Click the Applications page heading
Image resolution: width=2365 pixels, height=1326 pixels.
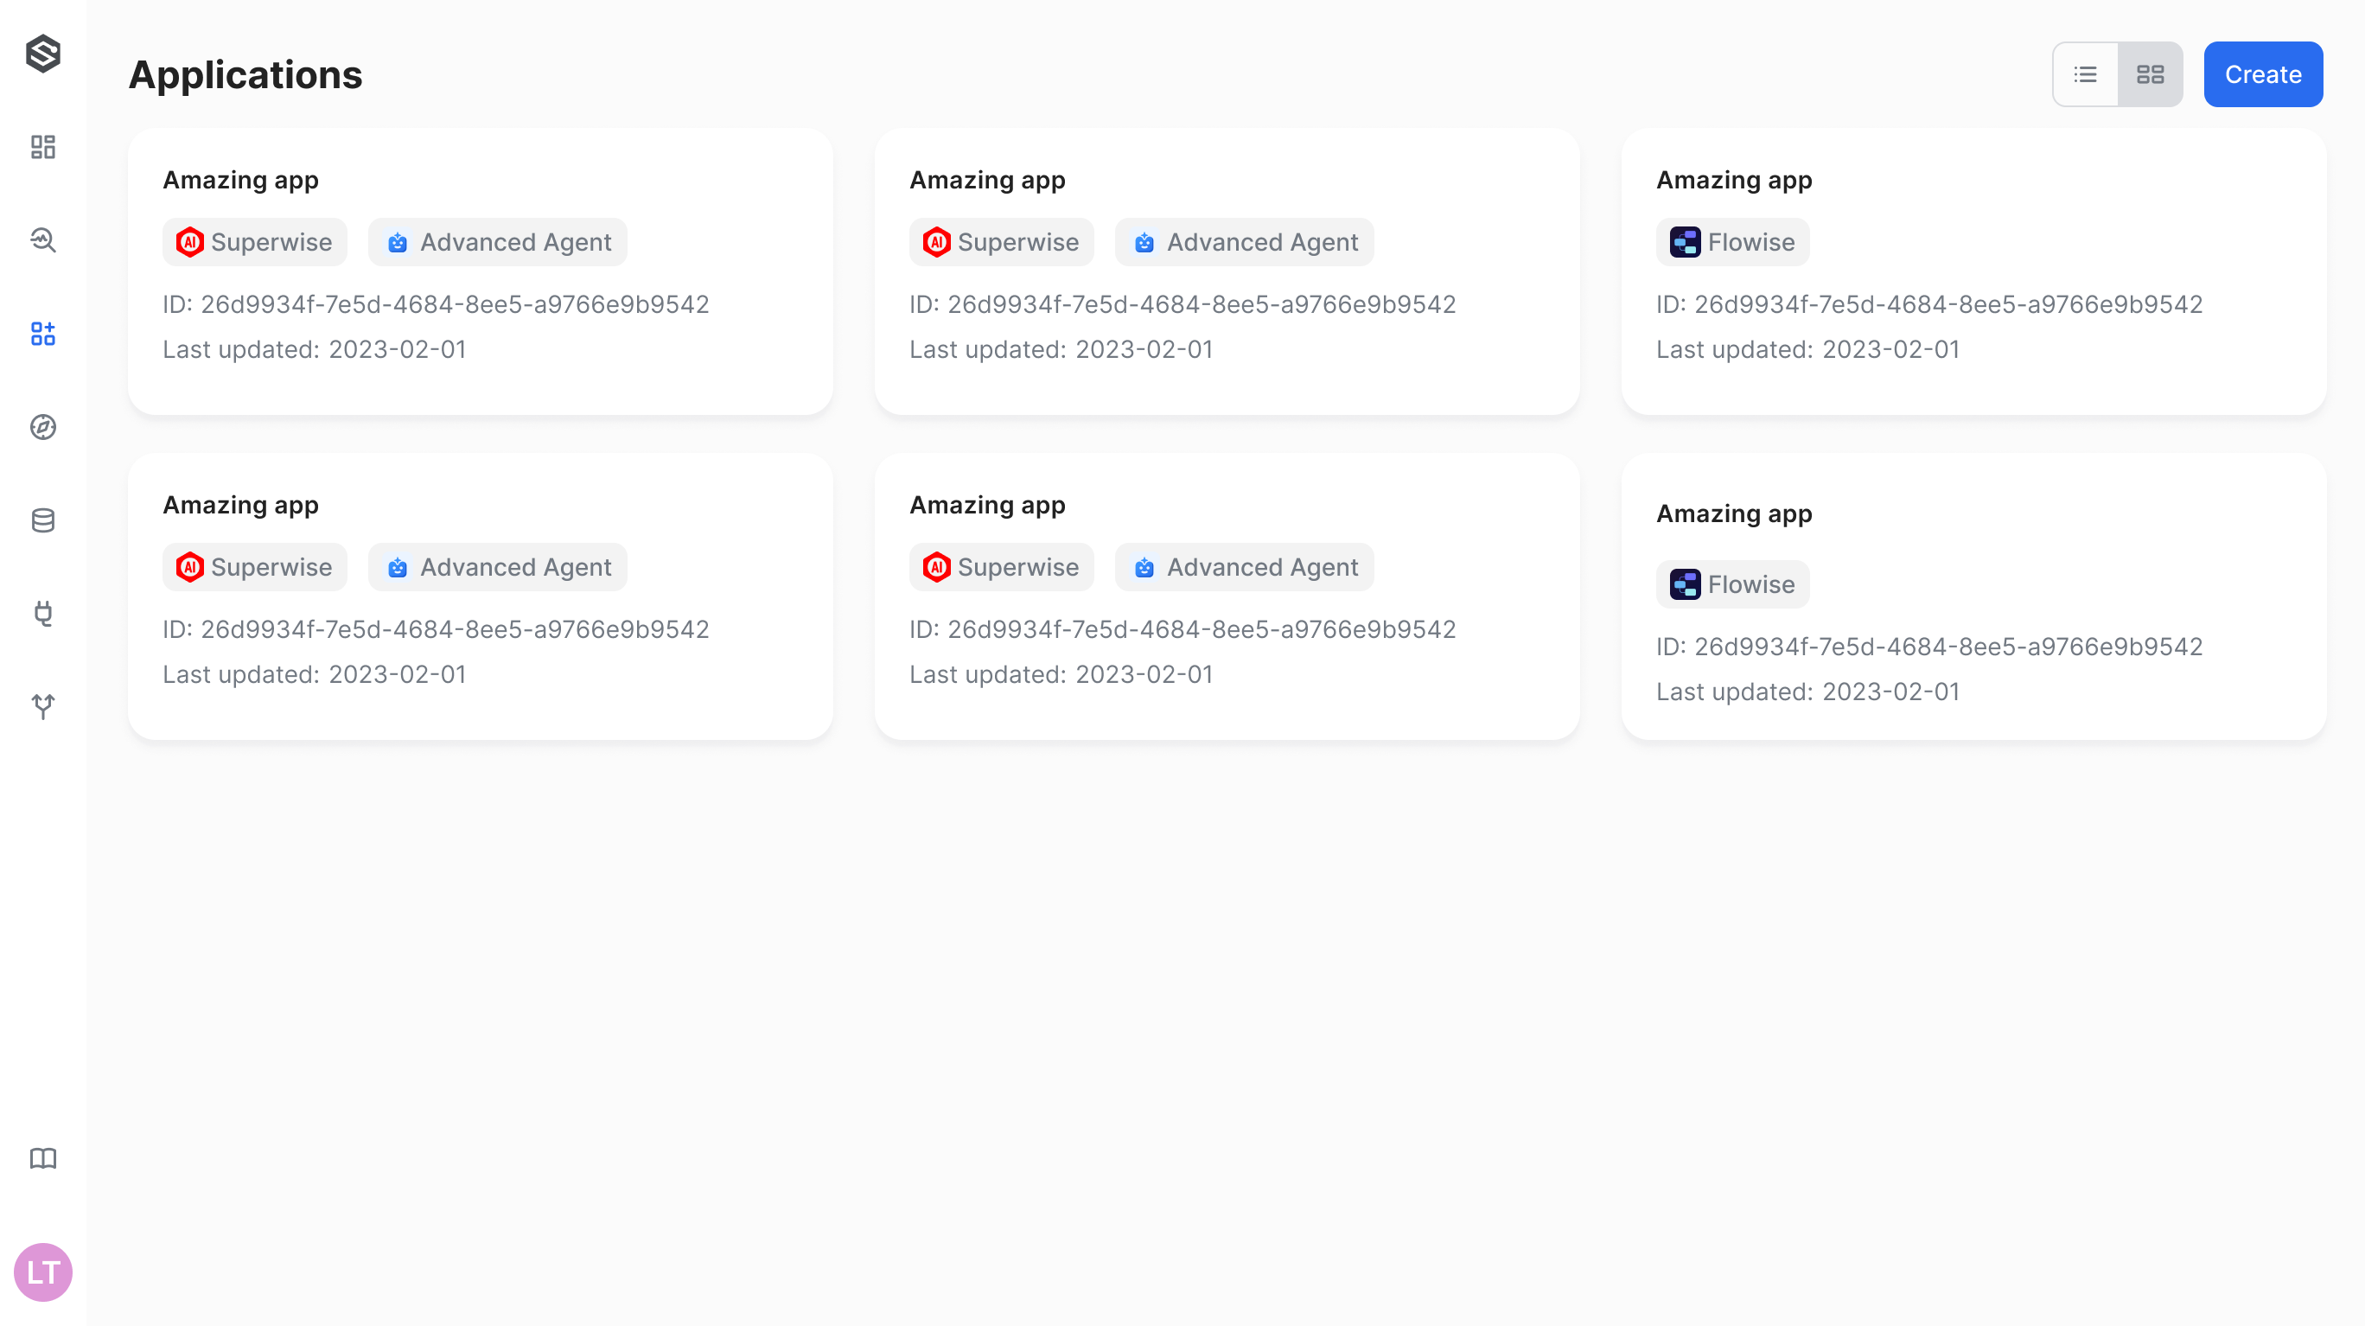(x=245, y=74)
